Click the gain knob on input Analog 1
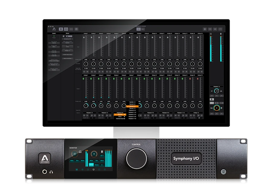 coord(86,64)
